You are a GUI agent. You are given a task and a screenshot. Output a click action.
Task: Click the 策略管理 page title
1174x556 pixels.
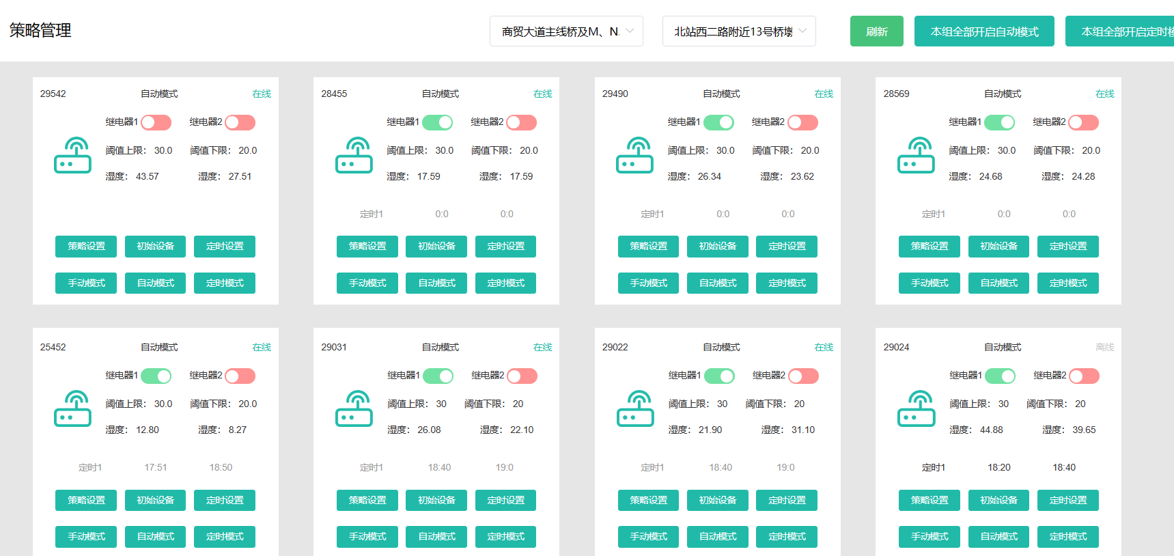point(40,31)
